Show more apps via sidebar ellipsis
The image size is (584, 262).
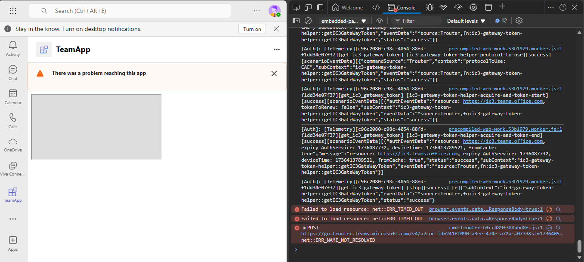click(13, 219)
